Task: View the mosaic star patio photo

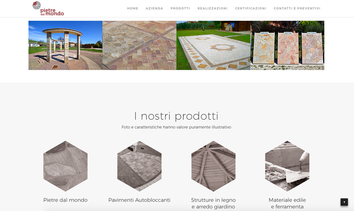Action: [x=213, y=45]
